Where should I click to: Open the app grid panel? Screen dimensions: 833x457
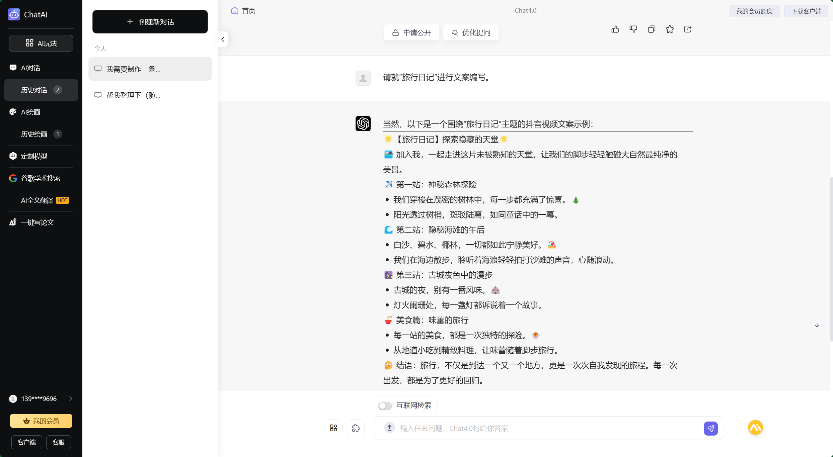pos(333,428)
